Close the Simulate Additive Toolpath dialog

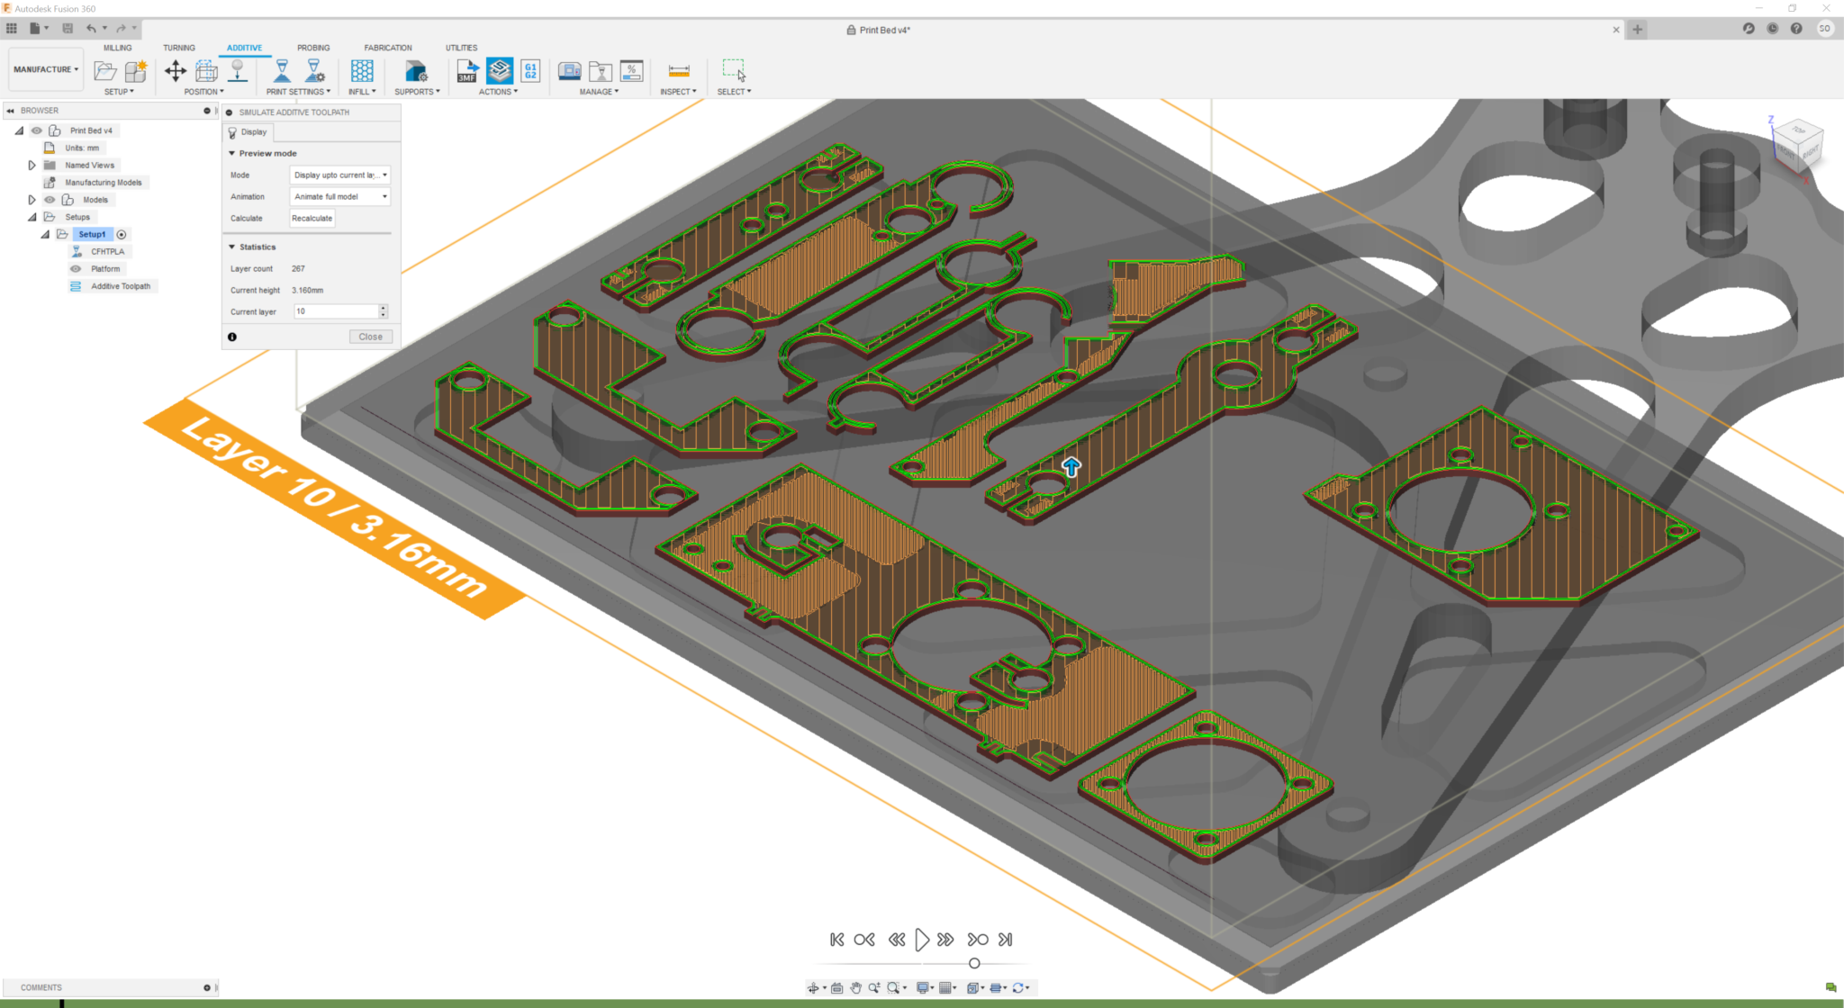(370, 336)
